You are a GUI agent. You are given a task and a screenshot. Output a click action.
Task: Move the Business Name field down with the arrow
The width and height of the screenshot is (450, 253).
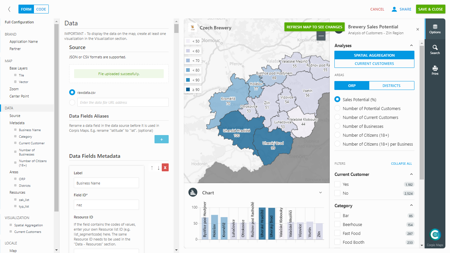click(x=158, y=168)
